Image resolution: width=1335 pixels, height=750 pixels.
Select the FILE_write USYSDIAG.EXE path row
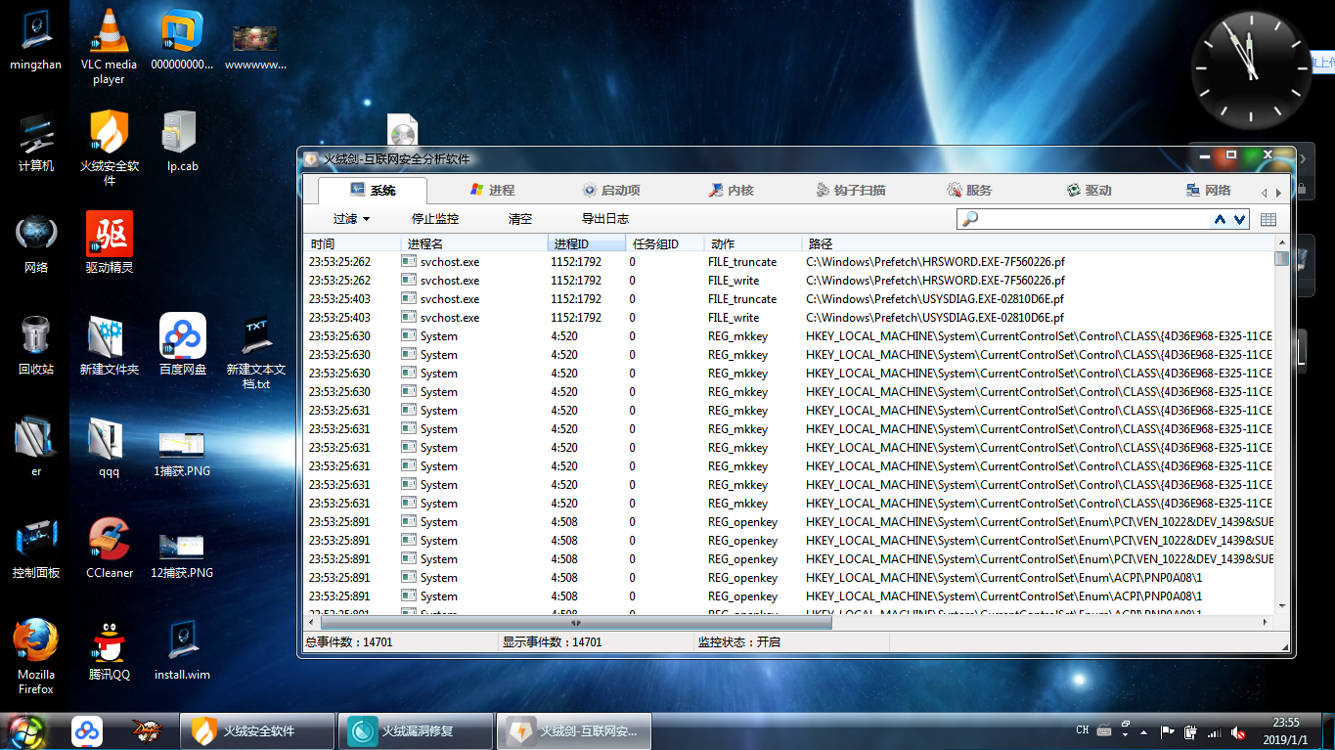[x=789, y=318]
